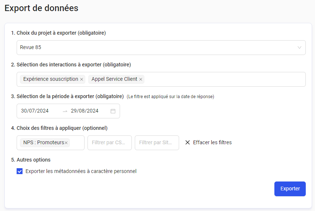Image resolution: width=315 pixels, height=211 pixels.
Task: Select the end date 29/08/2024 field
Action: (85, 111)
